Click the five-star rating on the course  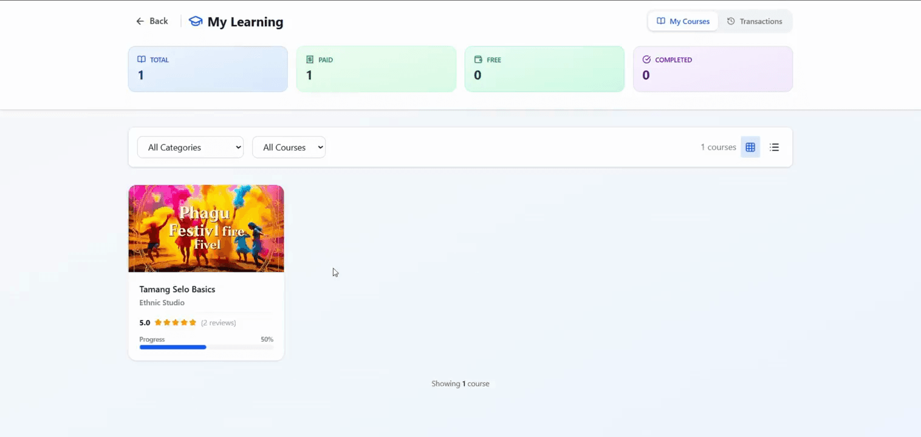coord(176,323)
